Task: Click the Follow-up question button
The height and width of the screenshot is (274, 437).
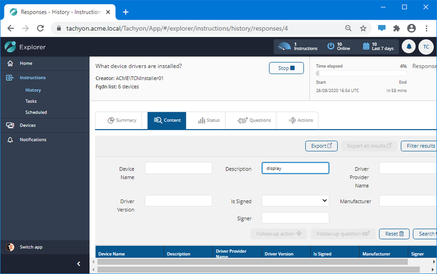Action: [343, 234]
